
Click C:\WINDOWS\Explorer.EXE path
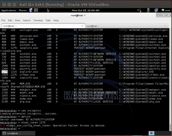tap(136, 72)
